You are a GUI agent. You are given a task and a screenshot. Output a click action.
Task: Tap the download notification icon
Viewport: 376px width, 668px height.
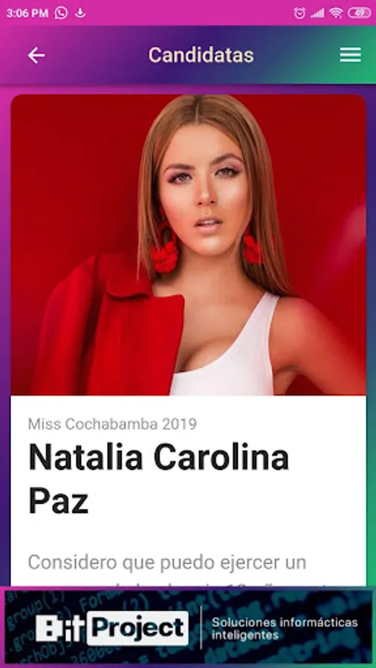click(x=80, y=13)
